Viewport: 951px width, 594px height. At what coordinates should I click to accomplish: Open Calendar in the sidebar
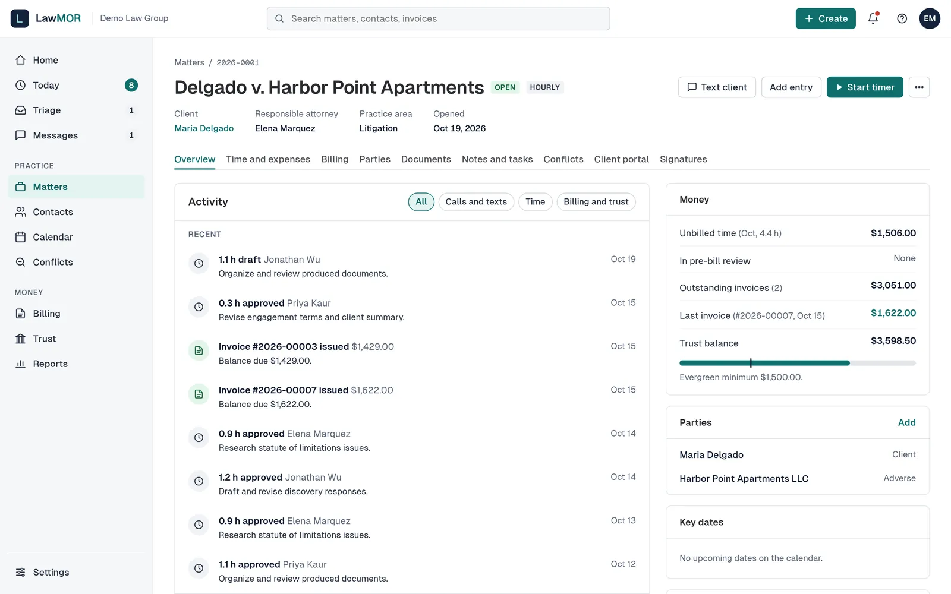click(x=76, y=237)
